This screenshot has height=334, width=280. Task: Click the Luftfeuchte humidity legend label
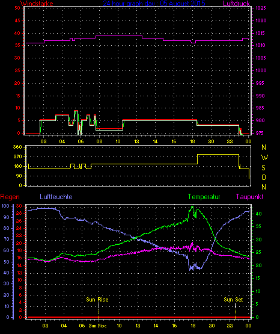pos(56,197)
